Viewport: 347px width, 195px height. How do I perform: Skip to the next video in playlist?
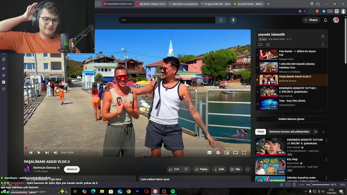(47, 153)
